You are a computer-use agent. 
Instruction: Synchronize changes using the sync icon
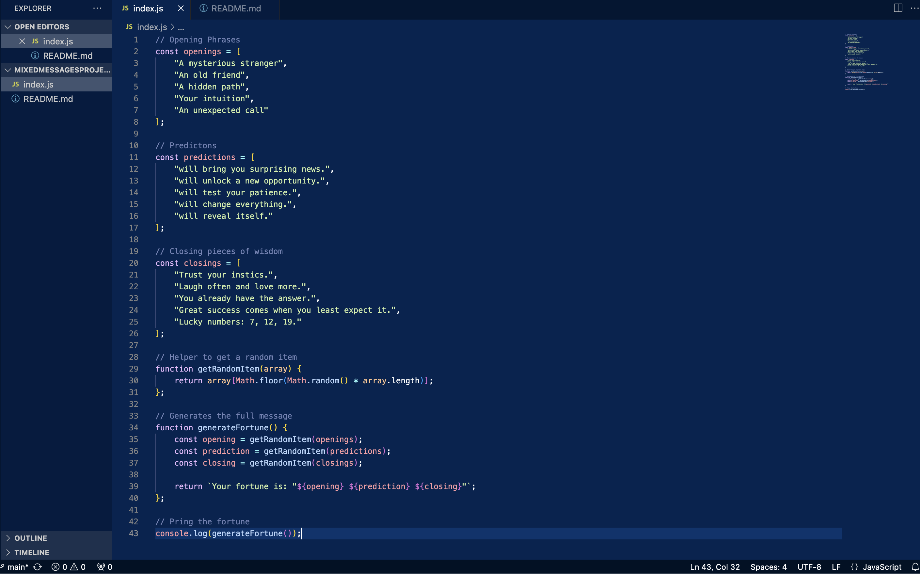click(x=37, y=567)
